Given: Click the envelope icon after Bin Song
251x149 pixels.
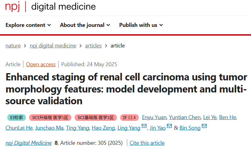Looking at the screenshot, I should point(204,126).
